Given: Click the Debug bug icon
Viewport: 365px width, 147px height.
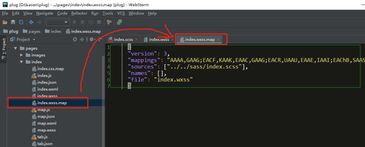Looking at the screenshot, I should pyautogui.click(x=82, y=22).
